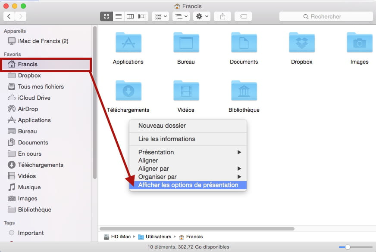Expand the Aligner par submenu
Viewport: 376px width, 252px height.
[x=188, y=169]
